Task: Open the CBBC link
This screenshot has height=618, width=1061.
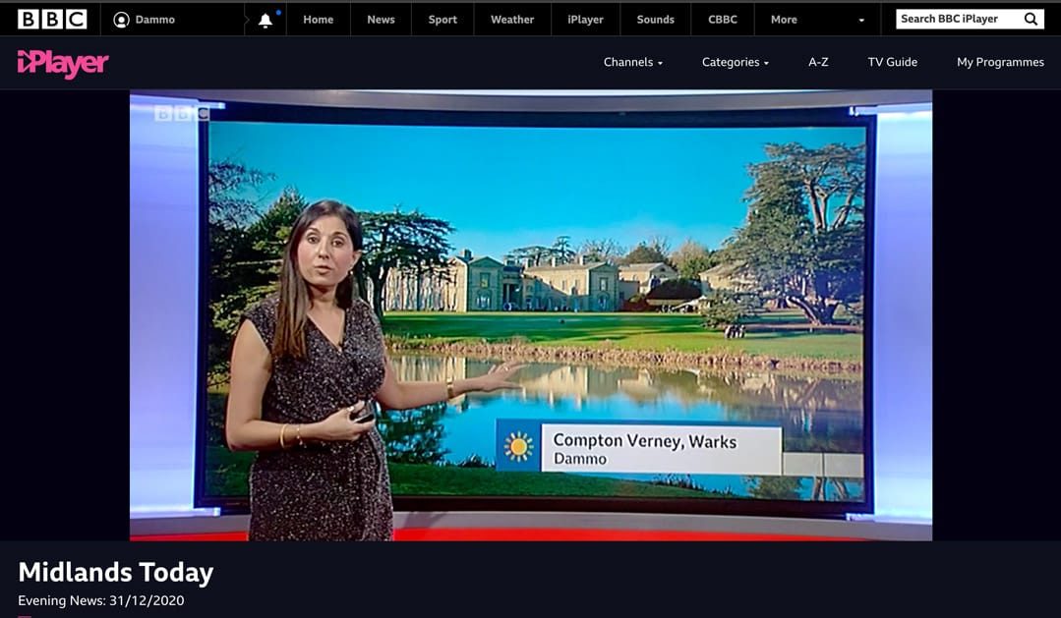Action: click(722, 20)
